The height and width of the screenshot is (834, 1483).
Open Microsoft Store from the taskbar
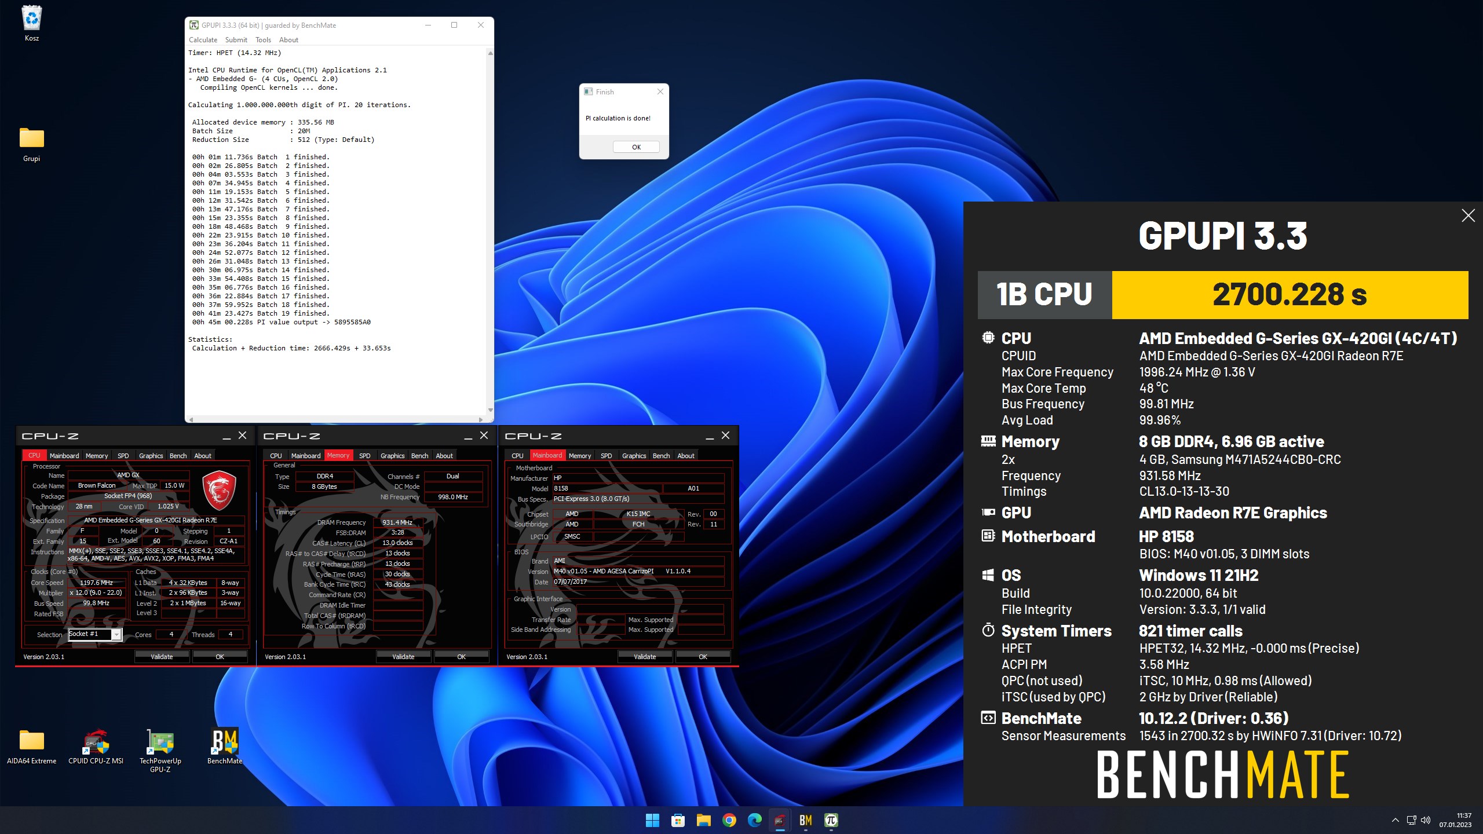tap(678, 820)
